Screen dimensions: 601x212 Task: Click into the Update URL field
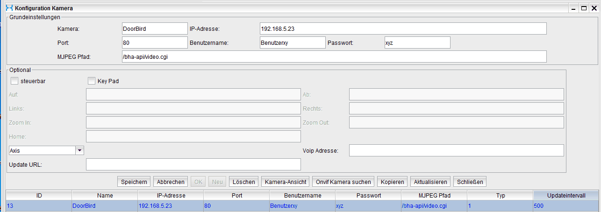[x=193, y=164]
